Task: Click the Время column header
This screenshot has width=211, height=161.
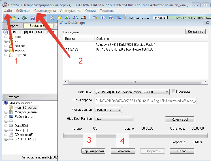Action: tap(79, 39)
